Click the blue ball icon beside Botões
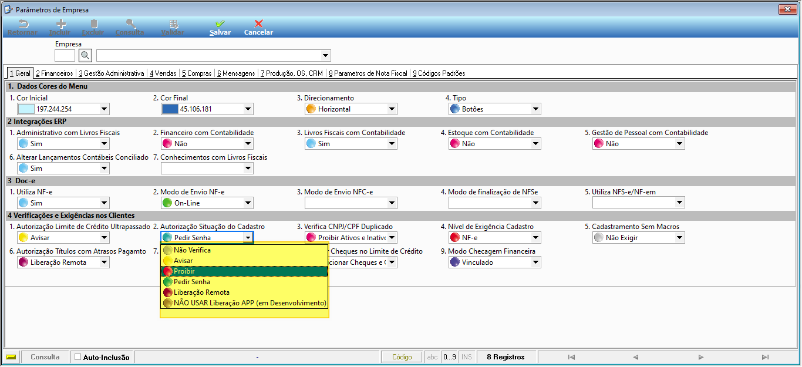 [455, 109]
